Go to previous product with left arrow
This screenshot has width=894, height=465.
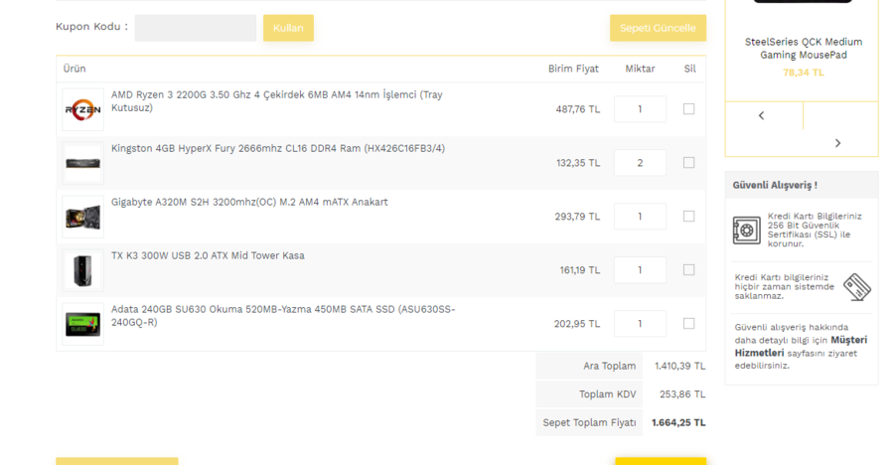[x=761, y=116]
